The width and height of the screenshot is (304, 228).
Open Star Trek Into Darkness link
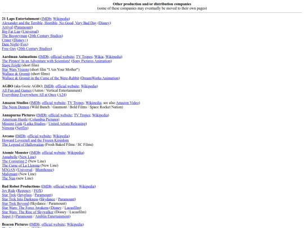20,199
